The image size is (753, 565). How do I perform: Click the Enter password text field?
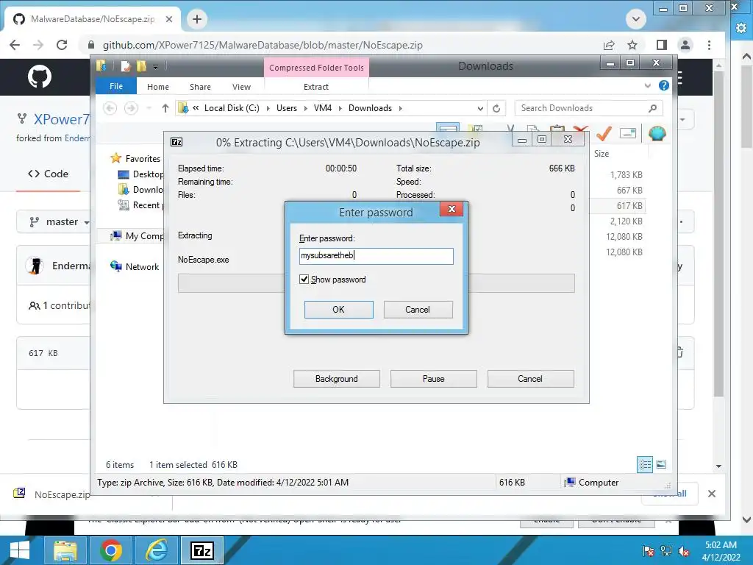click(376, 255)
